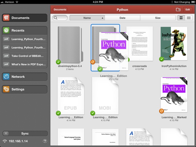Click pdf badge beside Take Control of BBEdit

coord(6,56)
